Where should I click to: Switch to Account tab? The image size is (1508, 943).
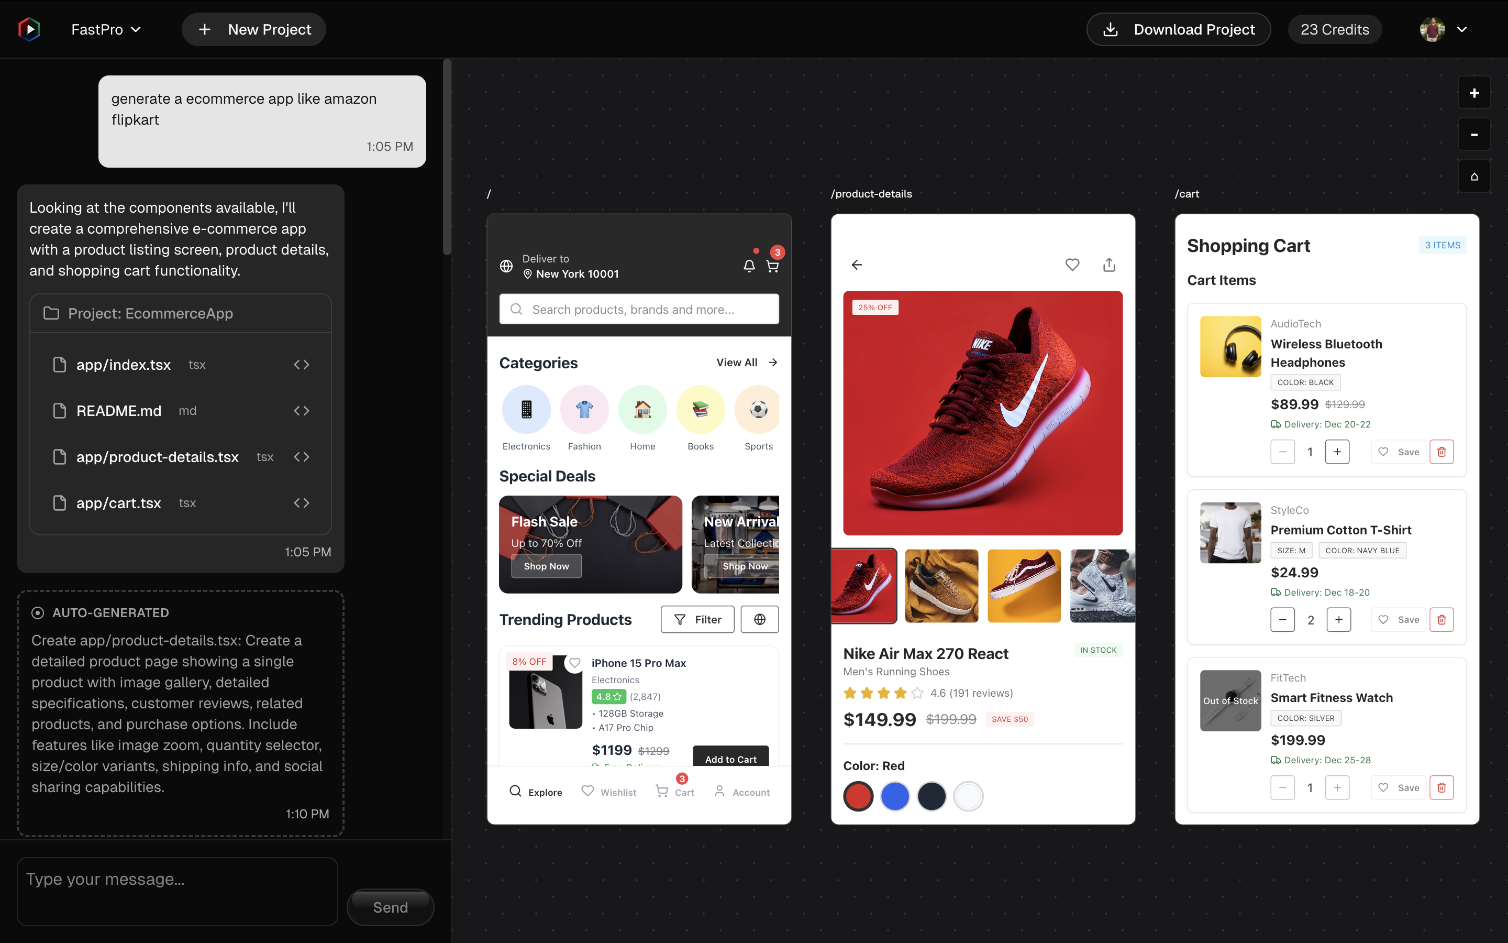click(741, 792)
